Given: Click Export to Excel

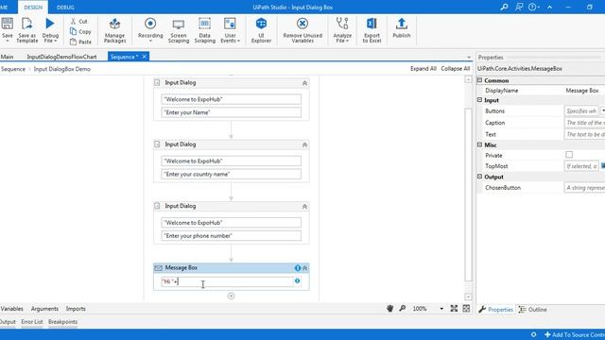Looking at the screenshot, I should pyautogui.click(x=372, y=30).
